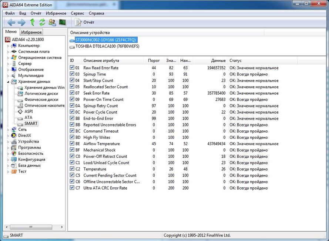
Task: Select the ATA item in the storage tree
Action: (28, 118)
